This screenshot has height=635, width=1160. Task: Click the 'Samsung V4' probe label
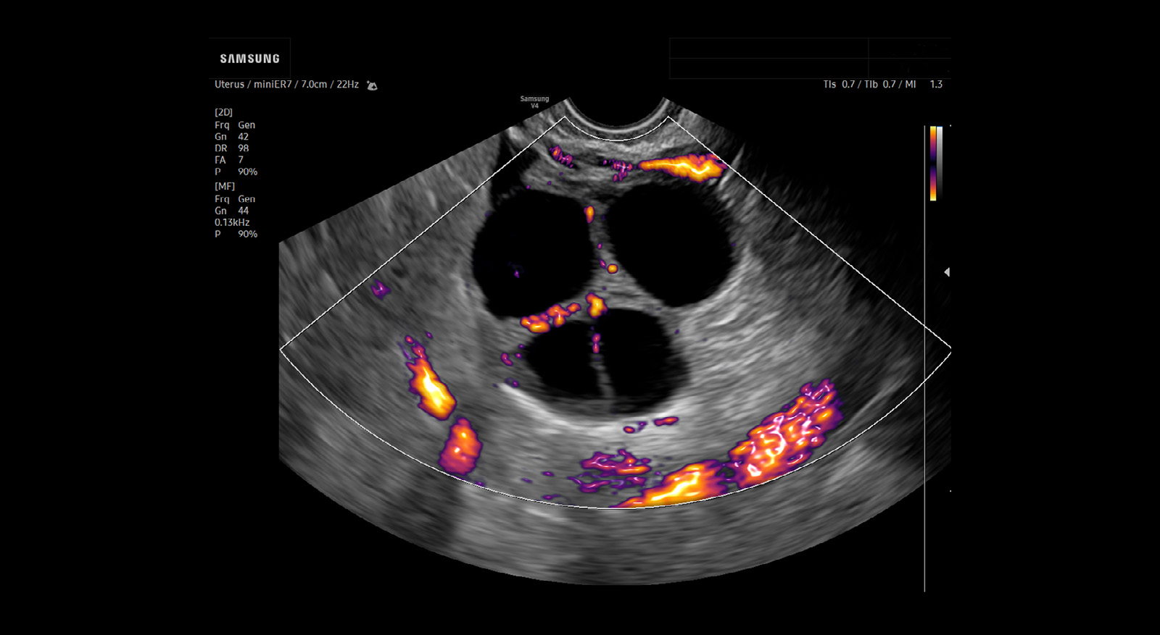click(x=534, y=102)
